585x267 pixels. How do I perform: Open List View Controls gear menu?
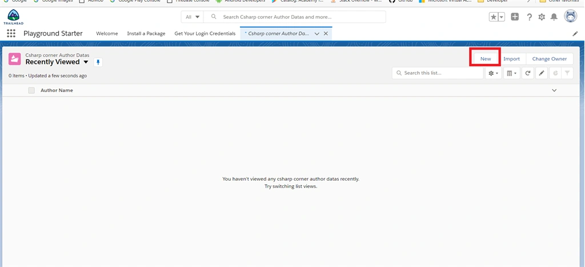493,73
